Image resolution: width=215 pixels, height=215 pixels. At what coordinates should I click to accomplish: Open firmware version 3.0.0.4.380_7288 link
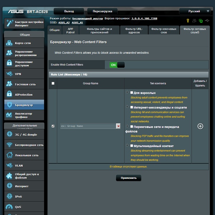click(x=144, y=19)
